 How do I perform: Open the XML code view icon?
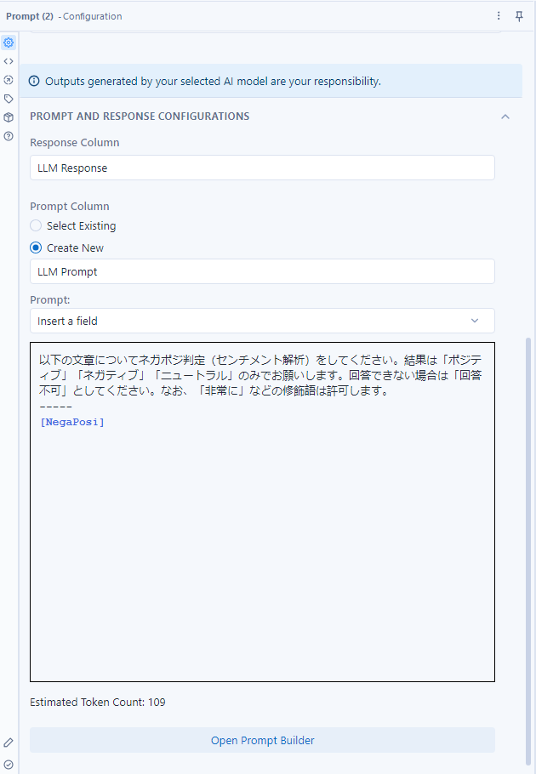point(9,61)
